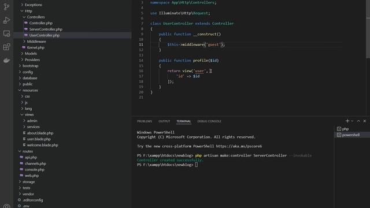Click the 'user' view string
Image resolution: width=370 pixels, height=208 pixels.
pos(199,71)
